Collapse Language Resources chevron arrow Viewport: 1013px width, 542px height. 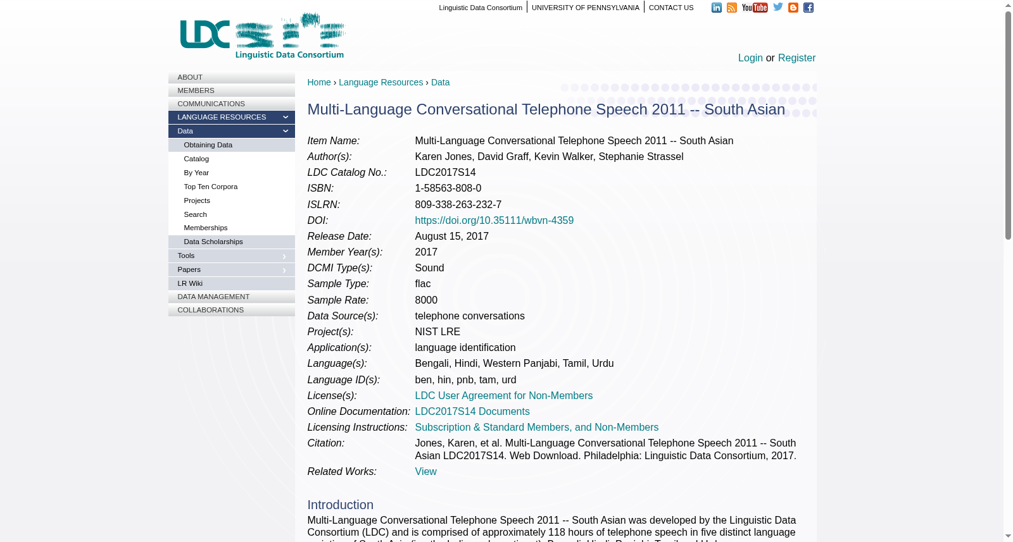tap(286, 118)
